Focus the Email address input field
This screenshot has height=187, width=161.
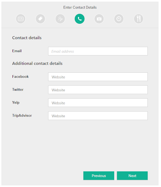click(98, 51)
